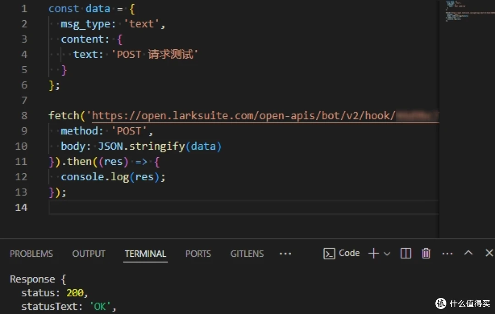Create a new terminal with plus icon
Image resolution: width=495 pixels, height=314 pixels.
374,253
